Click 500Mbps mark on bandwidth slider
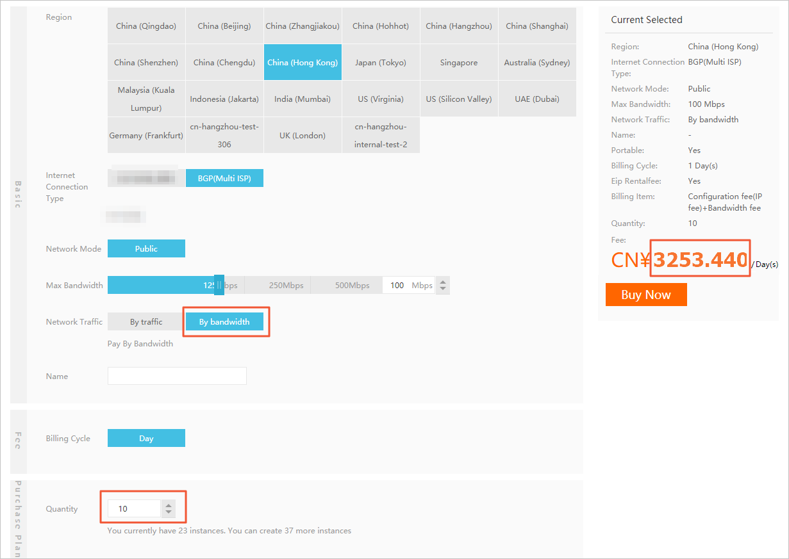The image size is (789, 559). pos(352,286)
